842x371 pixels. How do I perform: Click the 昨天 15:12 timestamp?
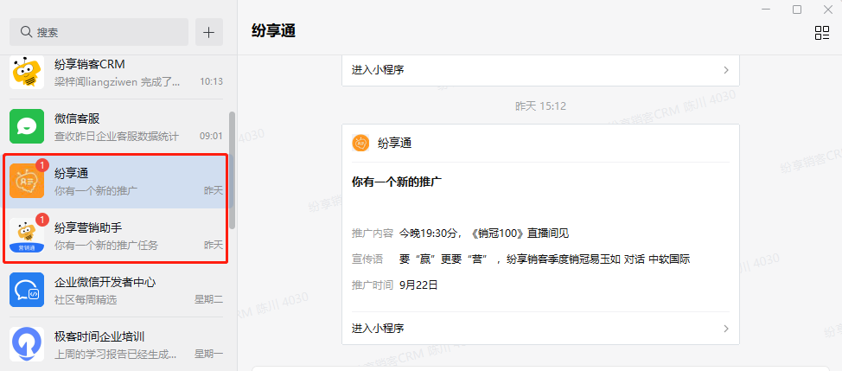[541, 106]
